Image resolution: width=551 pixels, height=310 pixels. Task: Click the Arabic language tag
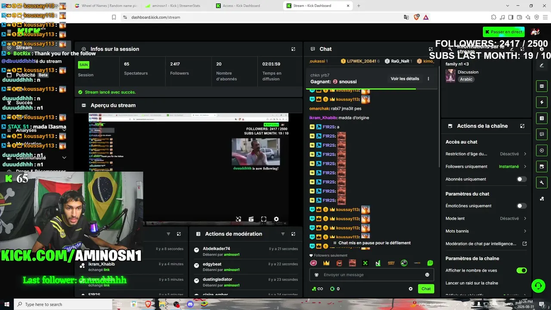(x=466, y=79)
